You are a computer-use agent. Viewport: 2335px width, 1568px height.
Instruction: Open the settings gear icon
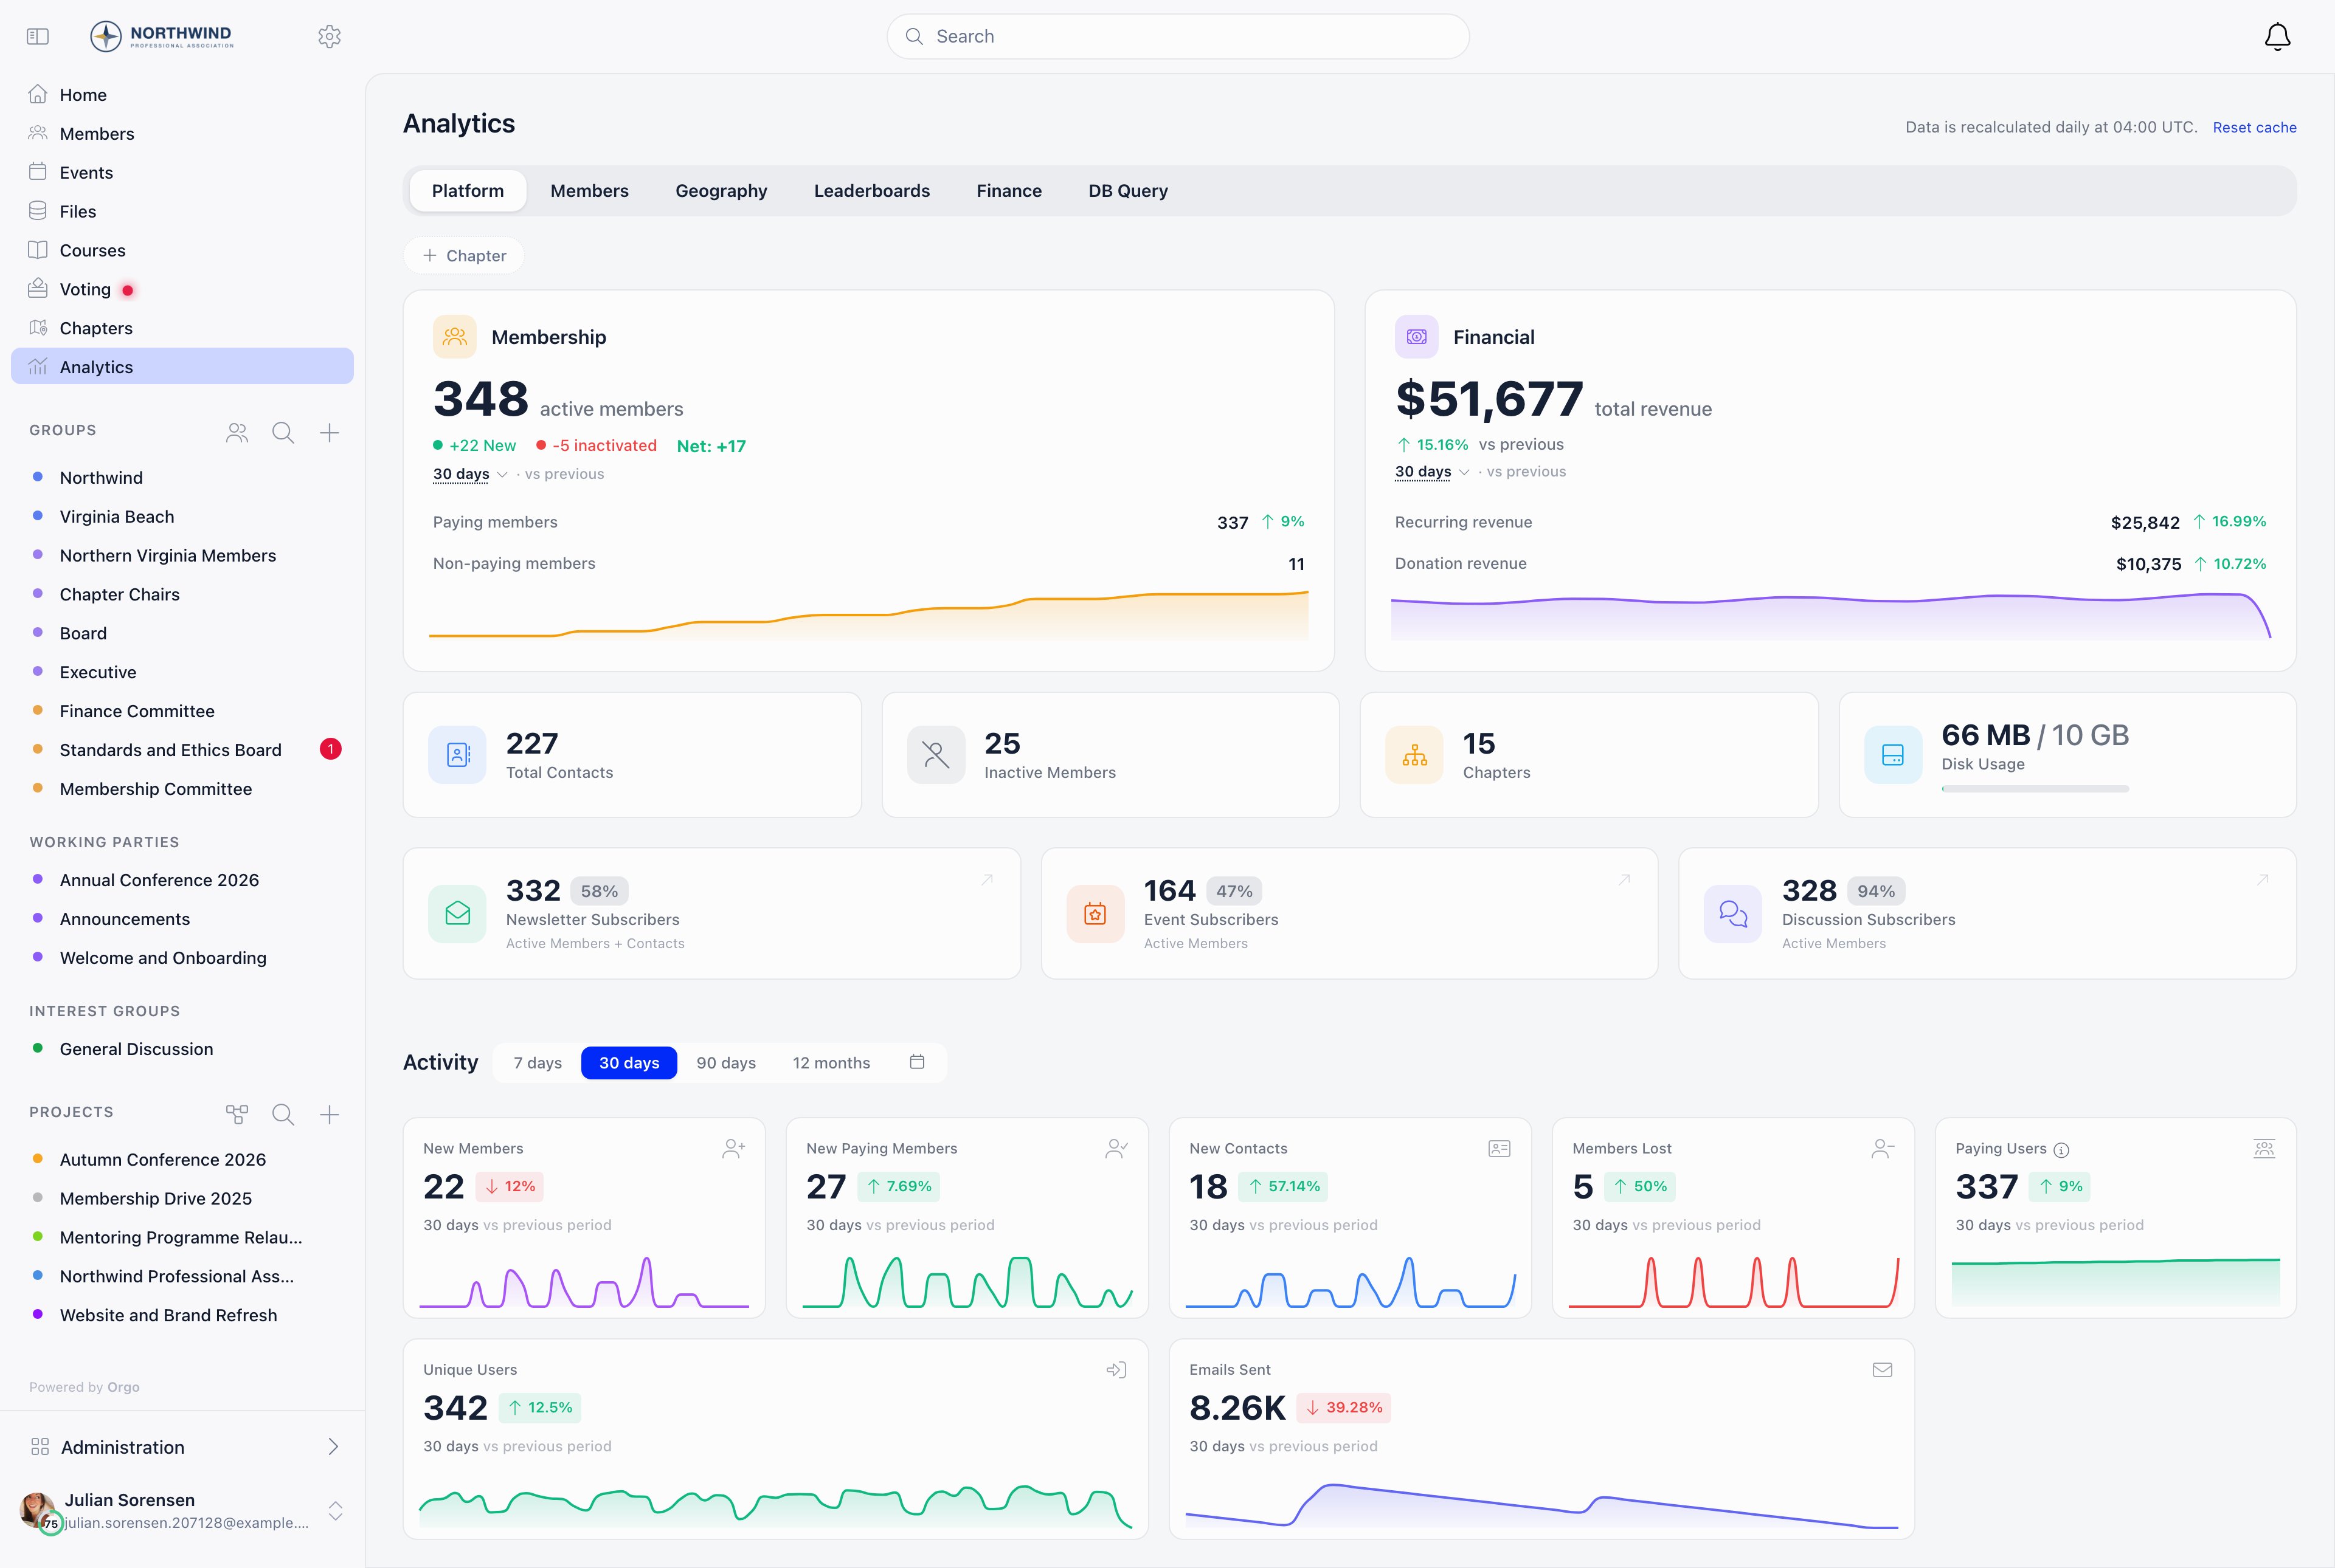(x=329, y=36)
